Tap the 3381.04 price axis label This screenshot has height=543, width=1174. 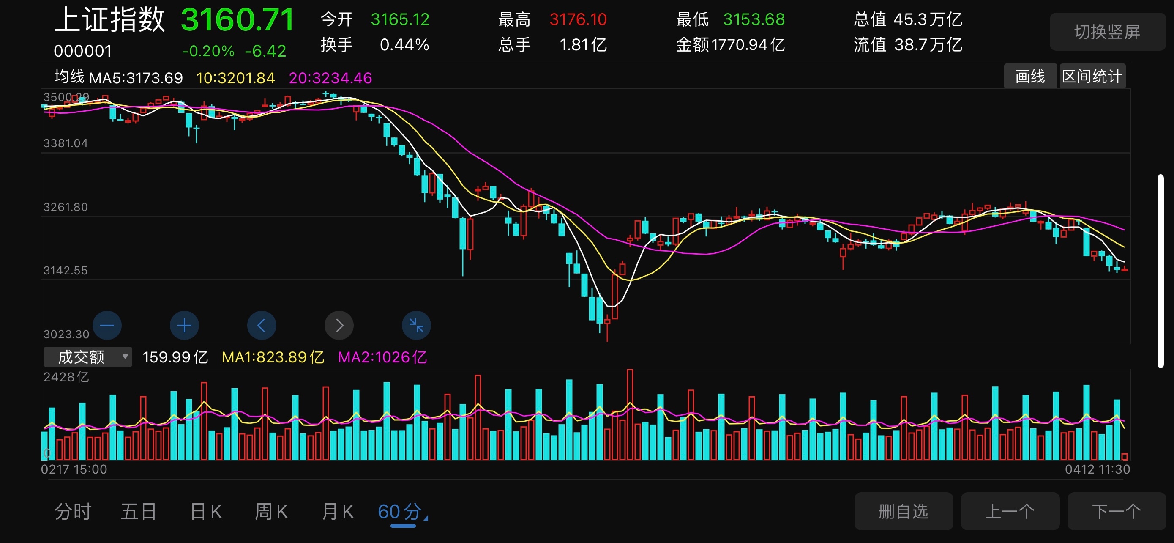coord(66,143)
